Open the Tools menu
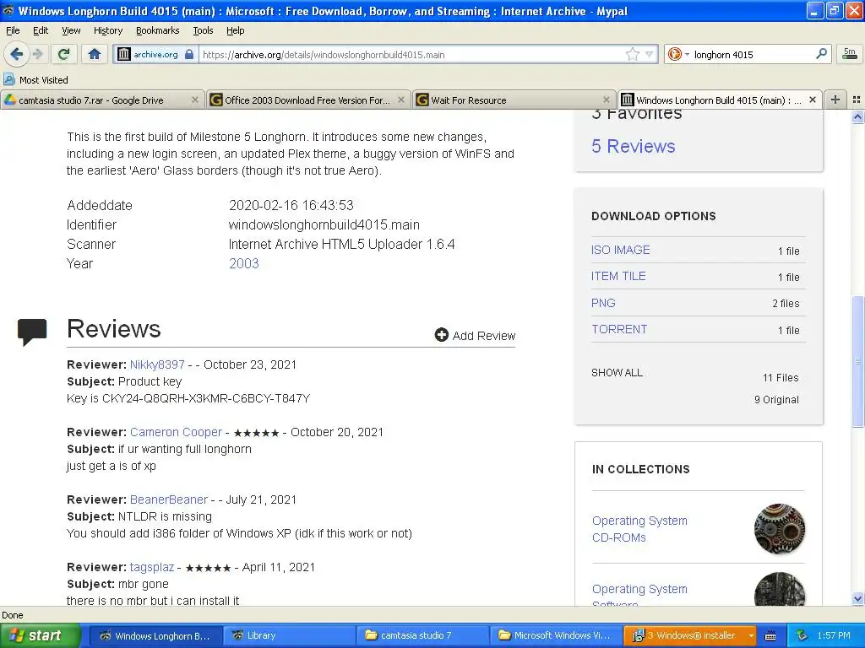This screenshot has height=648, width=865. [x=203, y=30]
